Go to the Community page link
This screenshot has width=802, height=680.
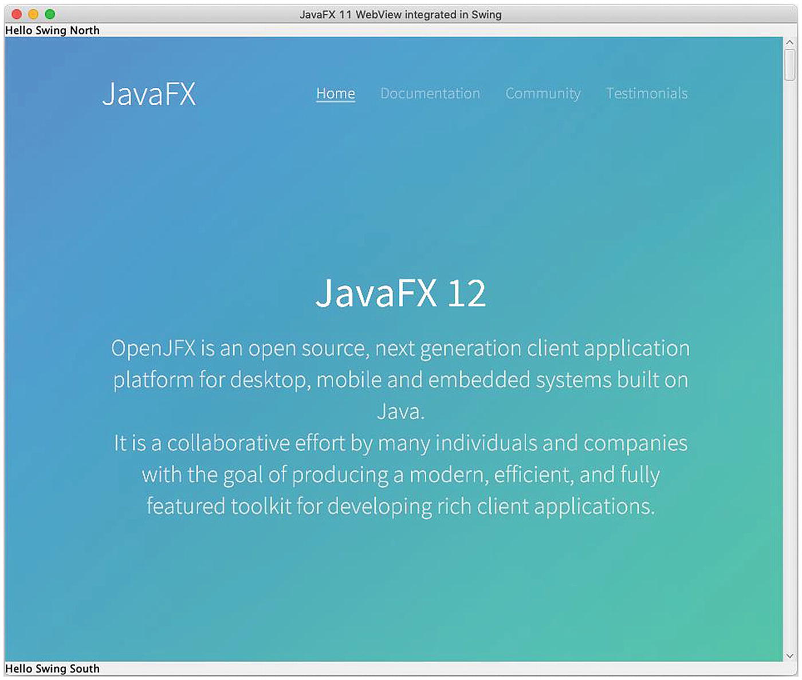tap(543, 93)
